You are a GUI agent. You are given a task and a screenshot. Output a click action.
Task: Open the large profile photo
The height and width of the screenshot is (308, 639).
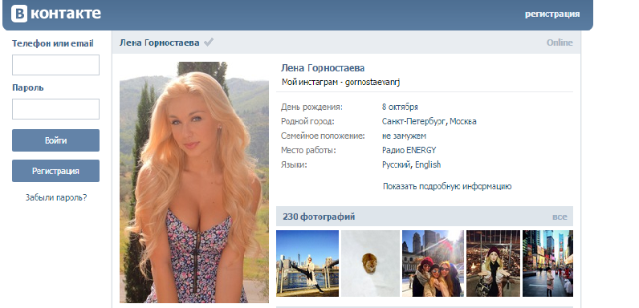[x=194, y=182]
